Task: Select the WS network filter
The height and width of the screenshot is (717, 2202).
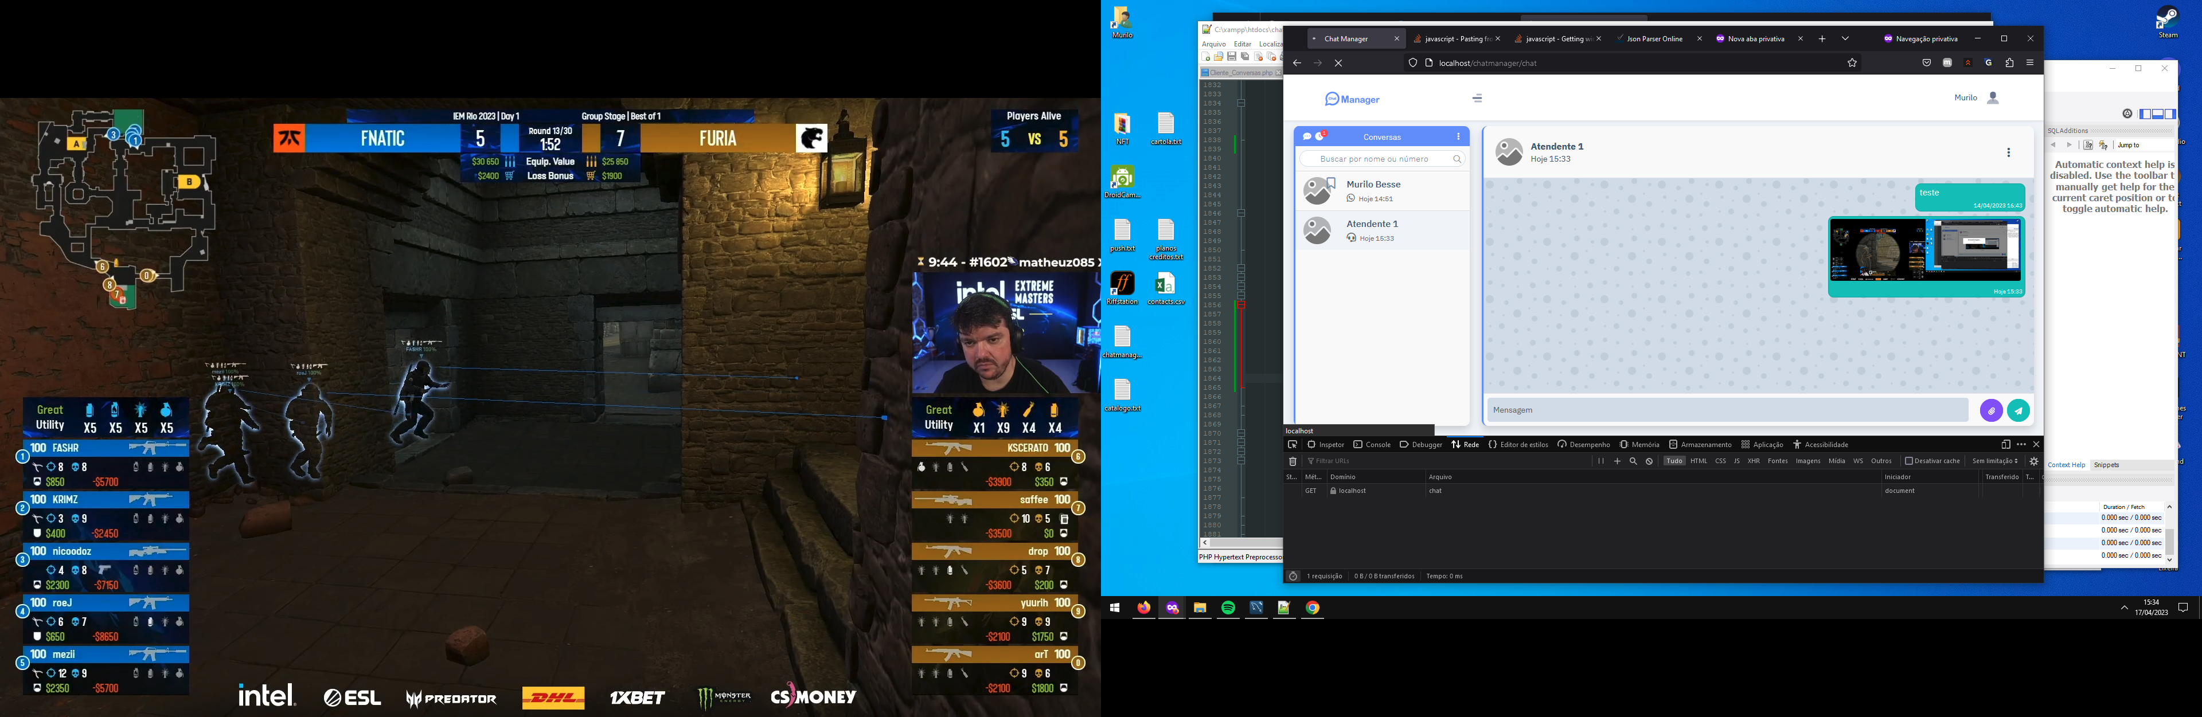Action: pos(1857,461)
